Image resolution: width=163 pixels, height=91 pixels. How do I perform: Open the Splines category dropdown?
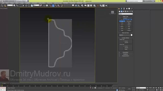tap(126, 14)
